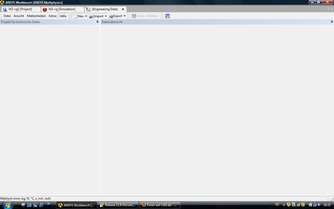334x209 pixels.
Task: Click the disabled Kurve schließen button
Action: pos(145,16)
